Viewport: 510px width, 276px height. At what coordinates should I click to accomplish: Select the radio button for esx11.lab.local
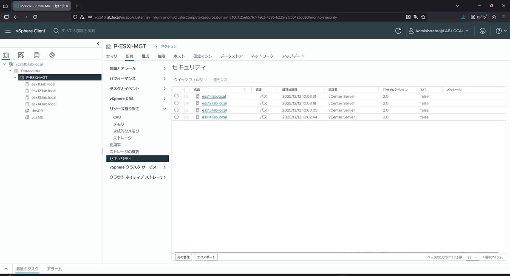point(176,96)
